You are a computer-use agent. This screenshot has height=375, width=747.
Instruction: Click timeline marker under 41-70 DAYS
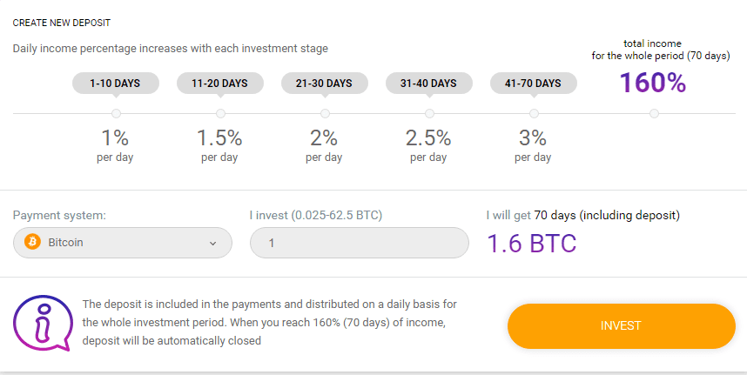pyautogui.click(x=534, y=113)
